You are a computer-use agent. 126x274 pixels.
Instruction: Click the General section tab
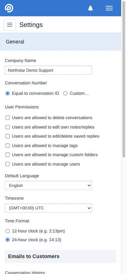point(60,42)
